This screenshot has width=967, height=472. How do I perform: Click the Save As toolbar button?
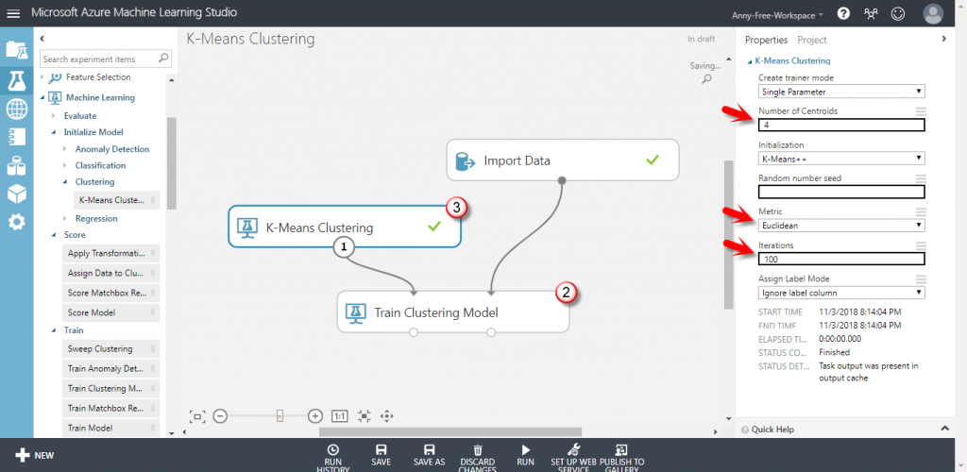click(x=430, y=455)
